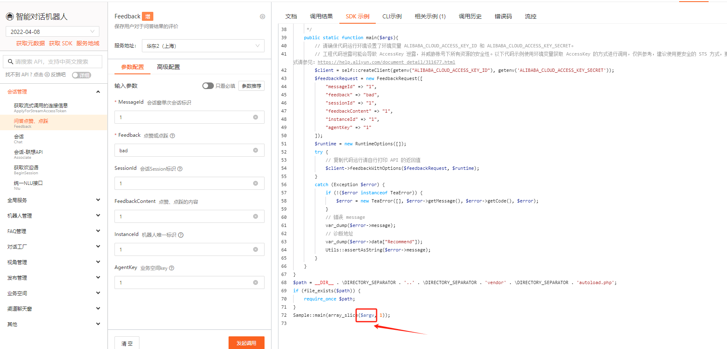Open the help tooltip for SessionId
Viewport: 727px width, 349px height.
coord(180,169)
